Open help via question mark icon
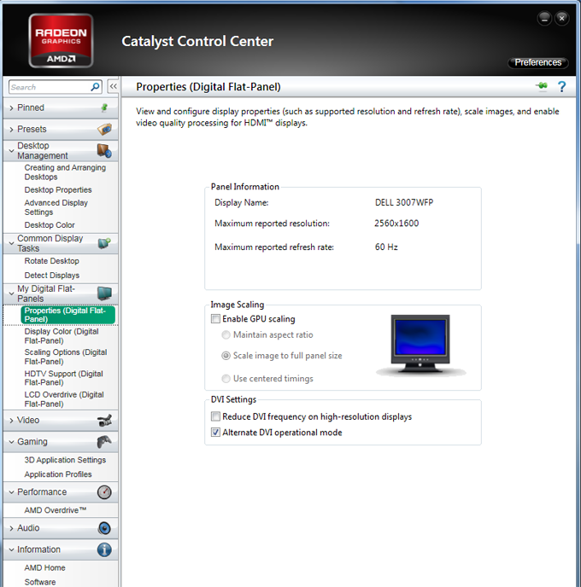The height and width of the screenshot is (587, 581). [x=561, y=86]
